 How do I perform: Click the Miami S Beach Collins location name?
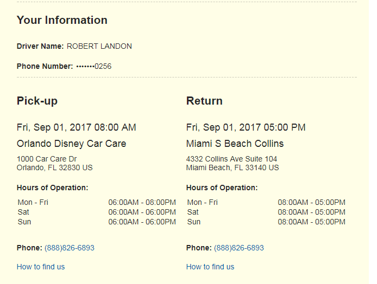pyautogui.click(x=235, y=144)
